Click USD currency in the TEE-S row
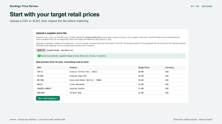This screenshot has width=222, height=124. coord(167,72)
